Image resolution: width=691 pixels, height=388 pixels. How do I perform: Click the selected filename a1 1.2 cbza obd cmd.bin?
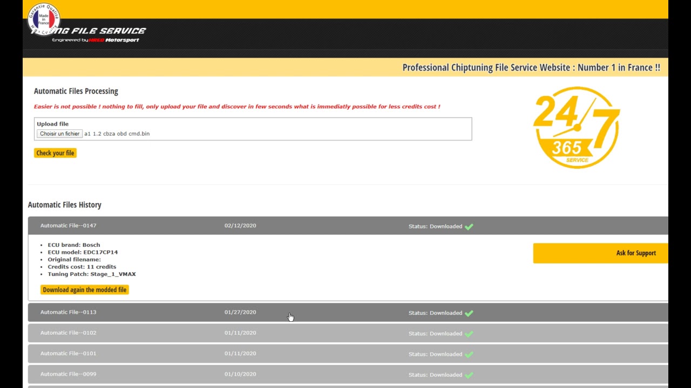pos(117,134)
